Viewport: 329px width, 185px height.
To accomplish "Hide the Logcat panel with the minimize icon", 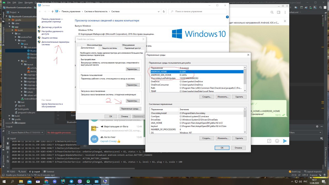I will click(x=321, y=127).
